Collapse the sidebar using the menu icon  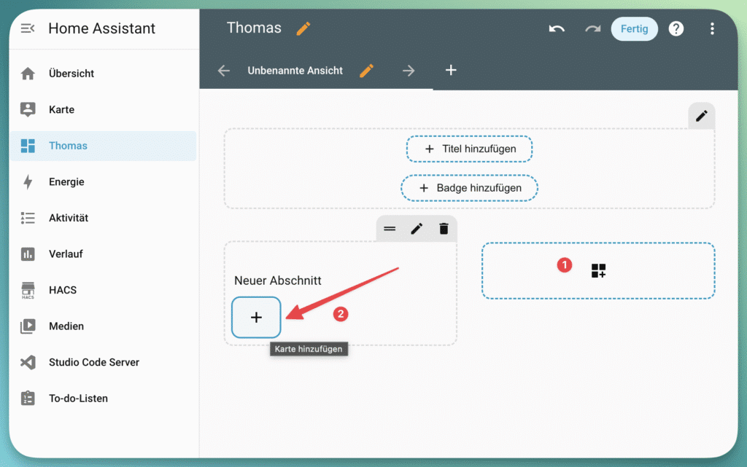pyautogui.click(x=28, y=28)
